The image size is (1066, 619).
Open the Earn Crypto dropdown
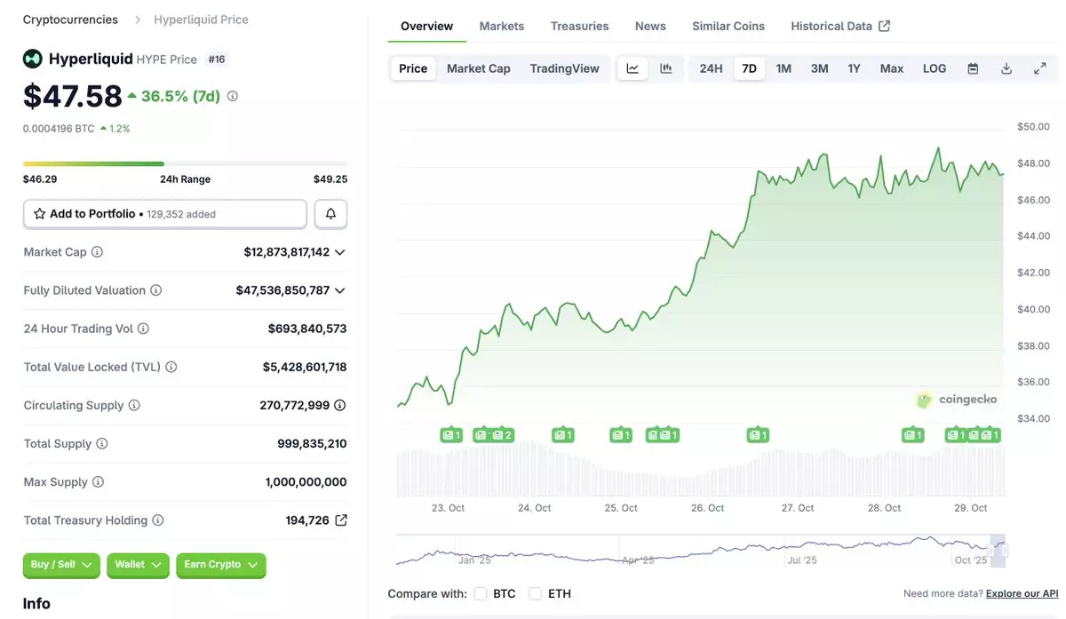(x=220, y=565)
